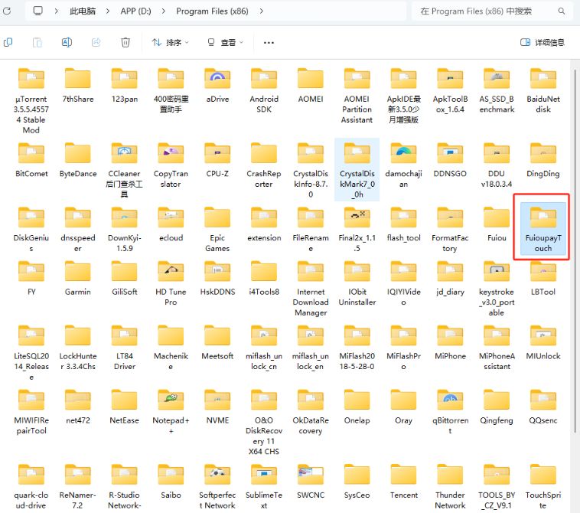The image size is (580, 513).
Task: Click Program Files (x86) breadcrumb
Action: (x=212, y=11)
